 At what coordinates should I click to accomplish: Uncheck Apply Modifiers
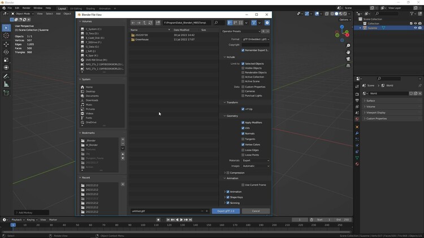click(243, 123)
